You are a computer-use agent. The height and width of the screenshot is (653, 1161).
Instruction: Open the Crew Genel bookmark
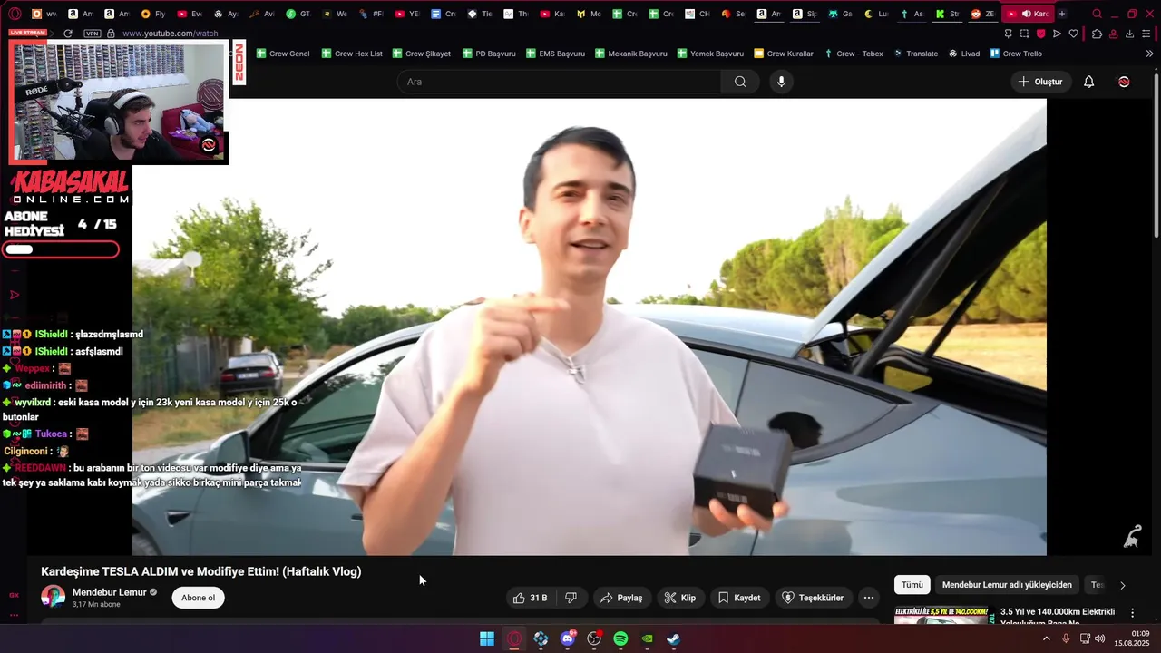click(282, 54)
